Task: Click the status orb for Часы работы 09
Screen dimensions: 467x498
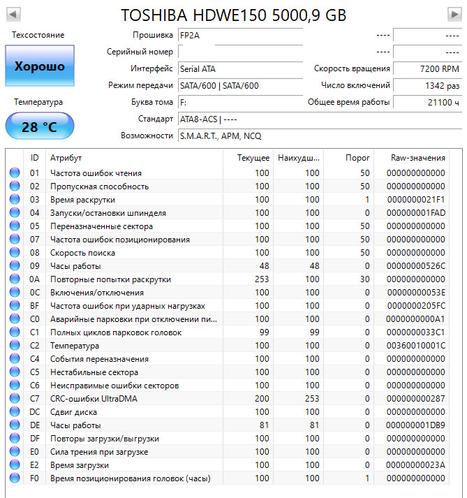Action: coord(15,266)
